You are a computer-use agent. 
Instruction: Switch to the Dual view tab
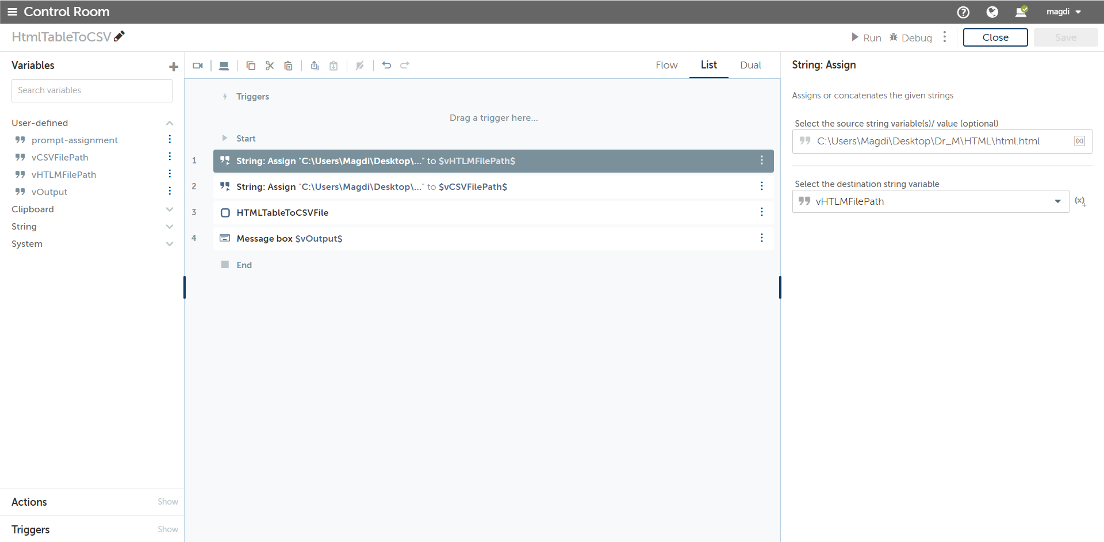pyautogui.click(x=750, y=65)
